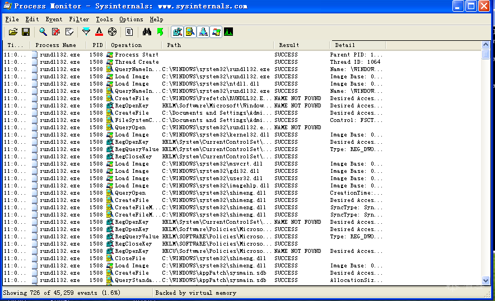Viewport: 495px width, 301px height.
Task: Click the FileSystemC... row operation icon
Action: pos(110,120)
